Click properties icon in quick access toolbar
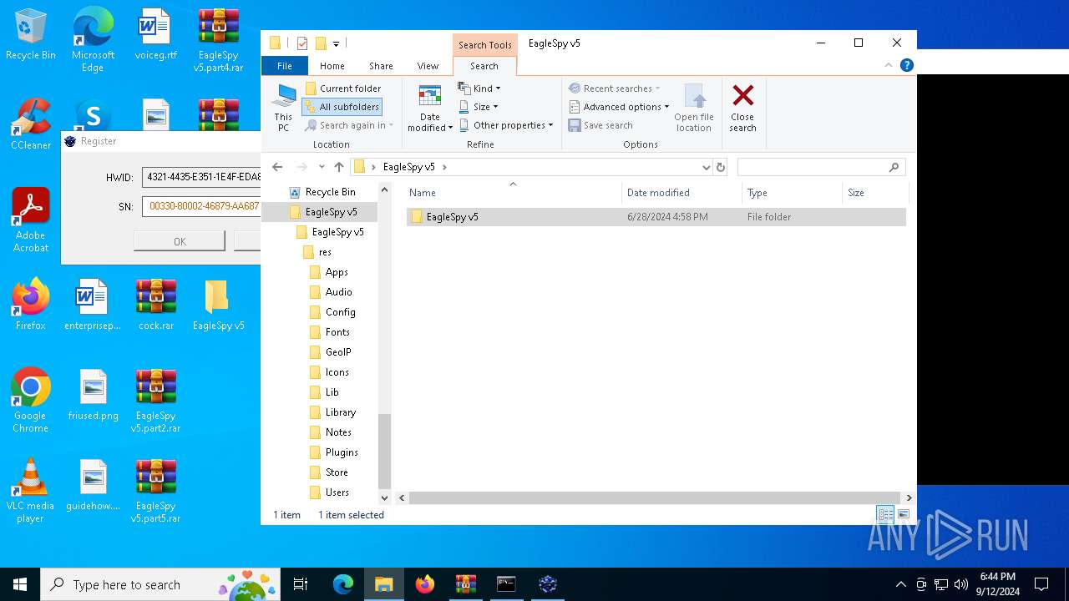 click(x=302, y=43)
